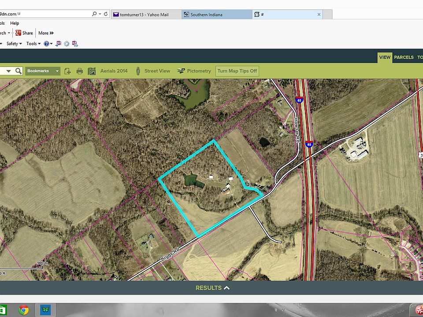Open the Help menu

coord(15,23)
